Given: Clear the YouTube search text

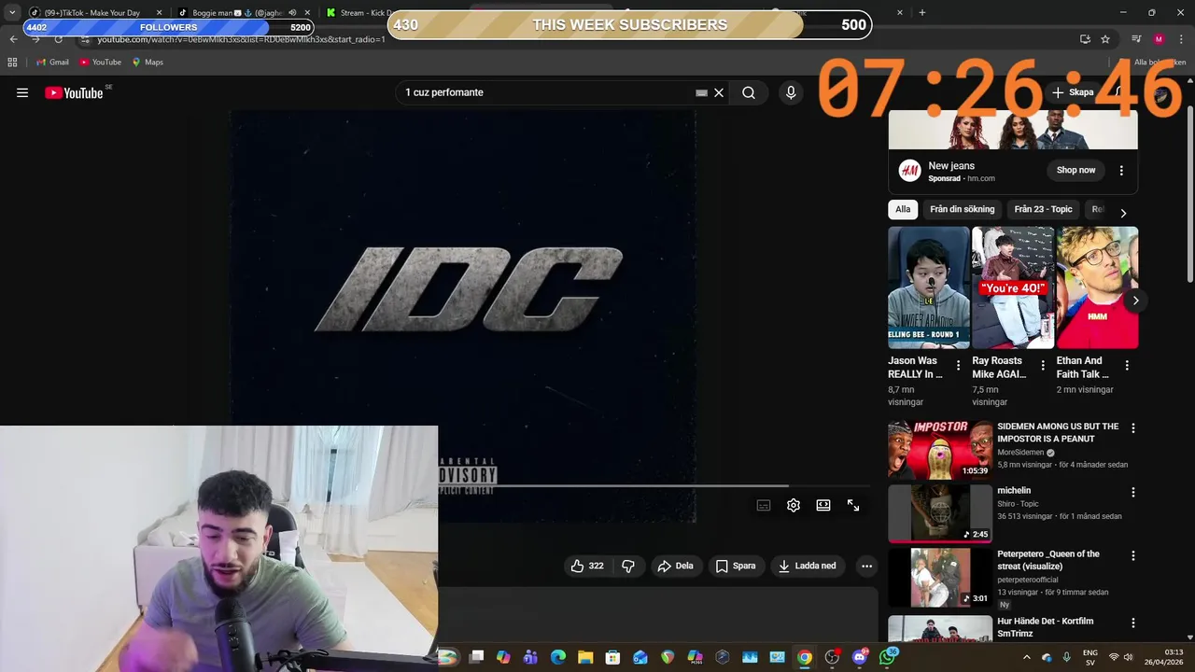Looking at the screenshot, I should (x=719, y=92).
